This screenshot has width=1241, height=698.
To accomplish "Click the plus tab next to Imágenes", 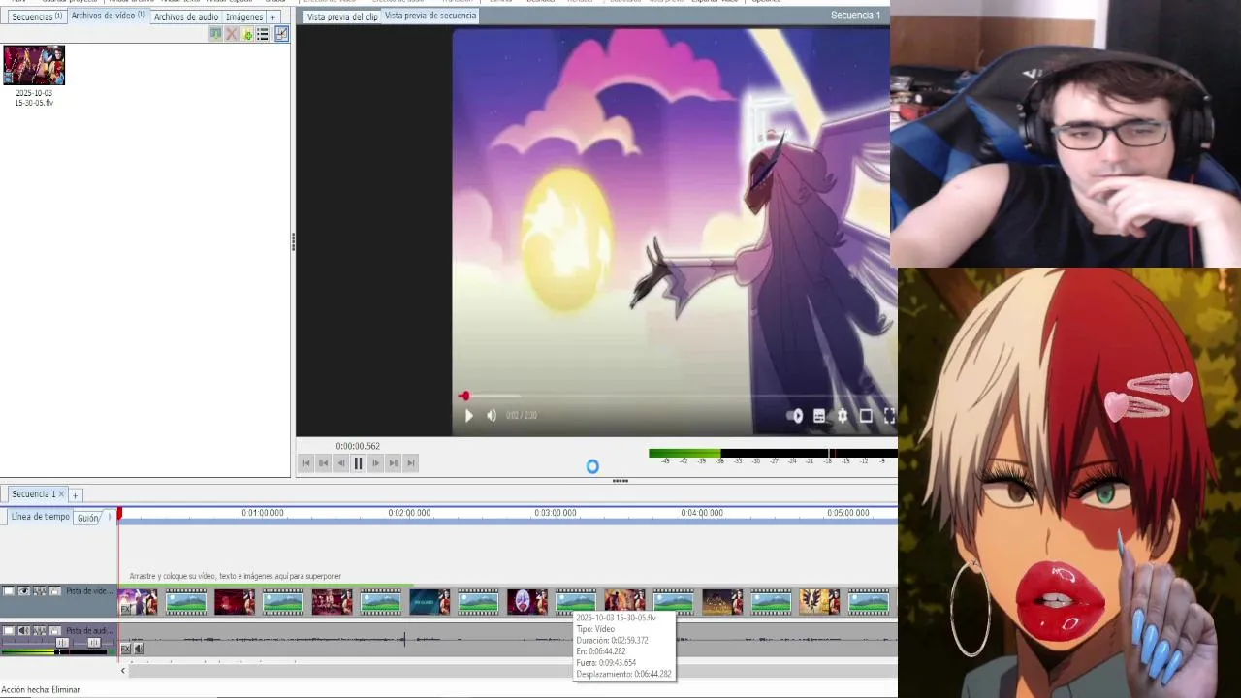I will click(273, 16).
